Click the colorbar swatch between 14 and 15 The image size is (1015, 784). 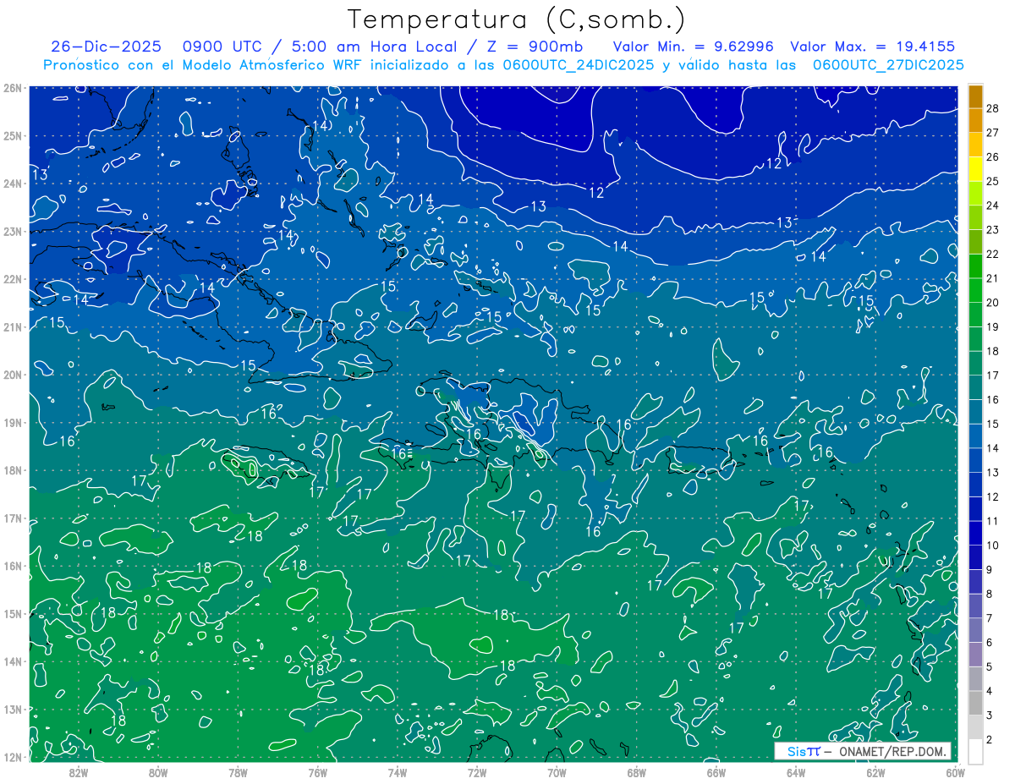pos(976,436)
